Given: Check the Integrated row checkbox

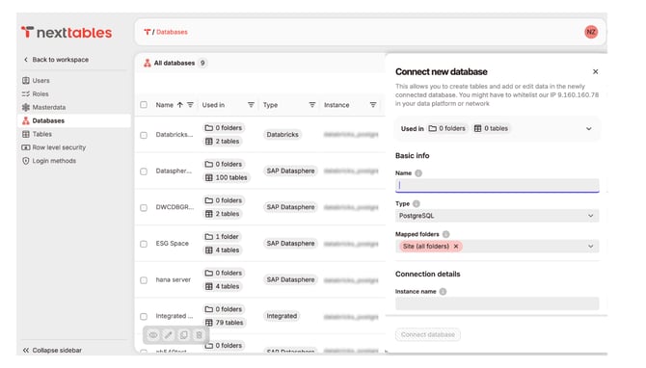Looking at the screenshot, I should tap(144, 316).
